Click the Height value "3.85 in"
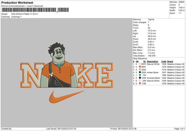186x131 pixels. click(x=181, y=7)
